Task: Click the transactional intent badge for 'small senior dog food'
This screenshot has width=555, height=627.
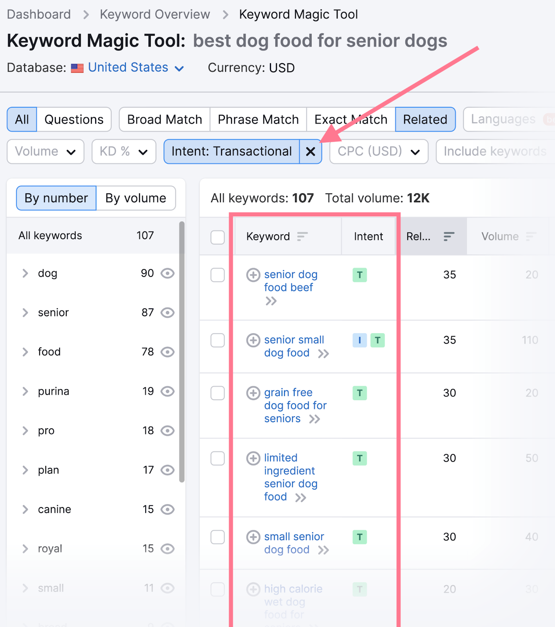Action: 360,537
